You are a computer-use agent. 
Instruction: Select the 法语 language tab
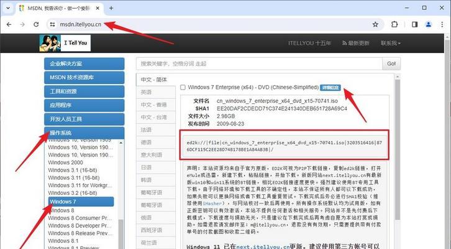(155, 129)
